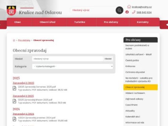
Task: Click the magnifier search button in header
Action: point(119,10)
